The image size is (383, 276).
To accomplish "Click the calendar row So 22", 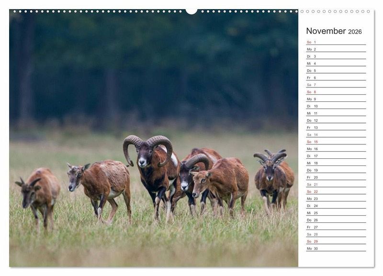I will point(336,191).
